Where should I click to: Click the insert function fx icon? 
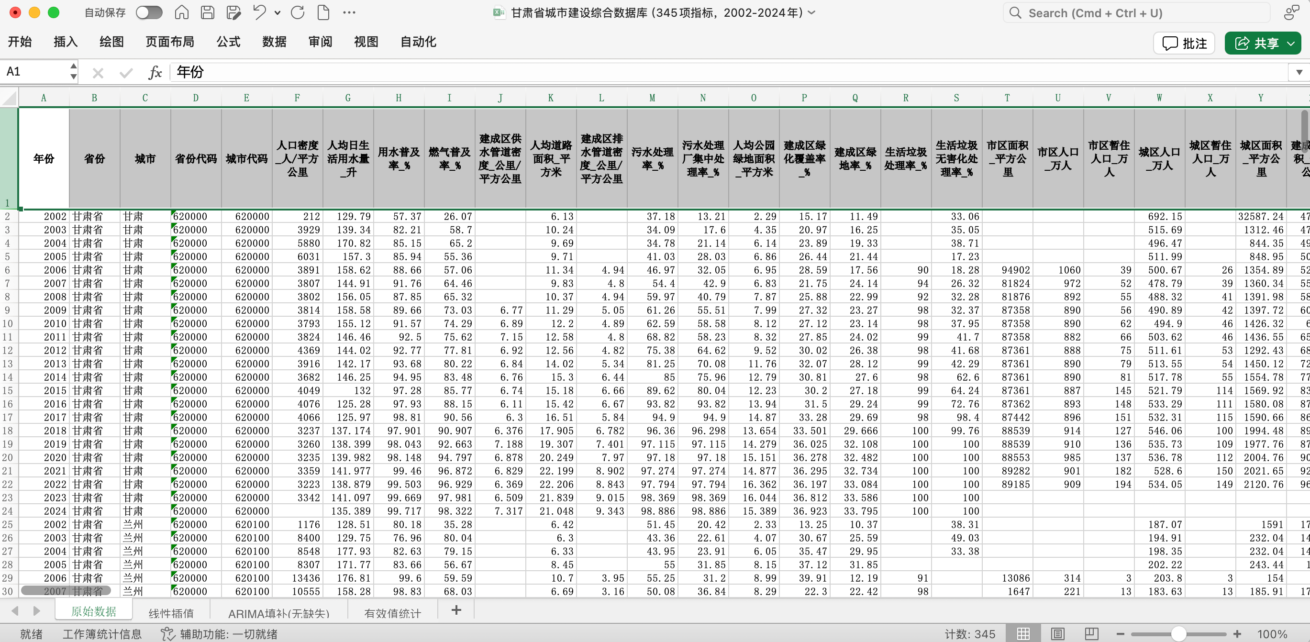pyautogui.click(x=155, y=73)
